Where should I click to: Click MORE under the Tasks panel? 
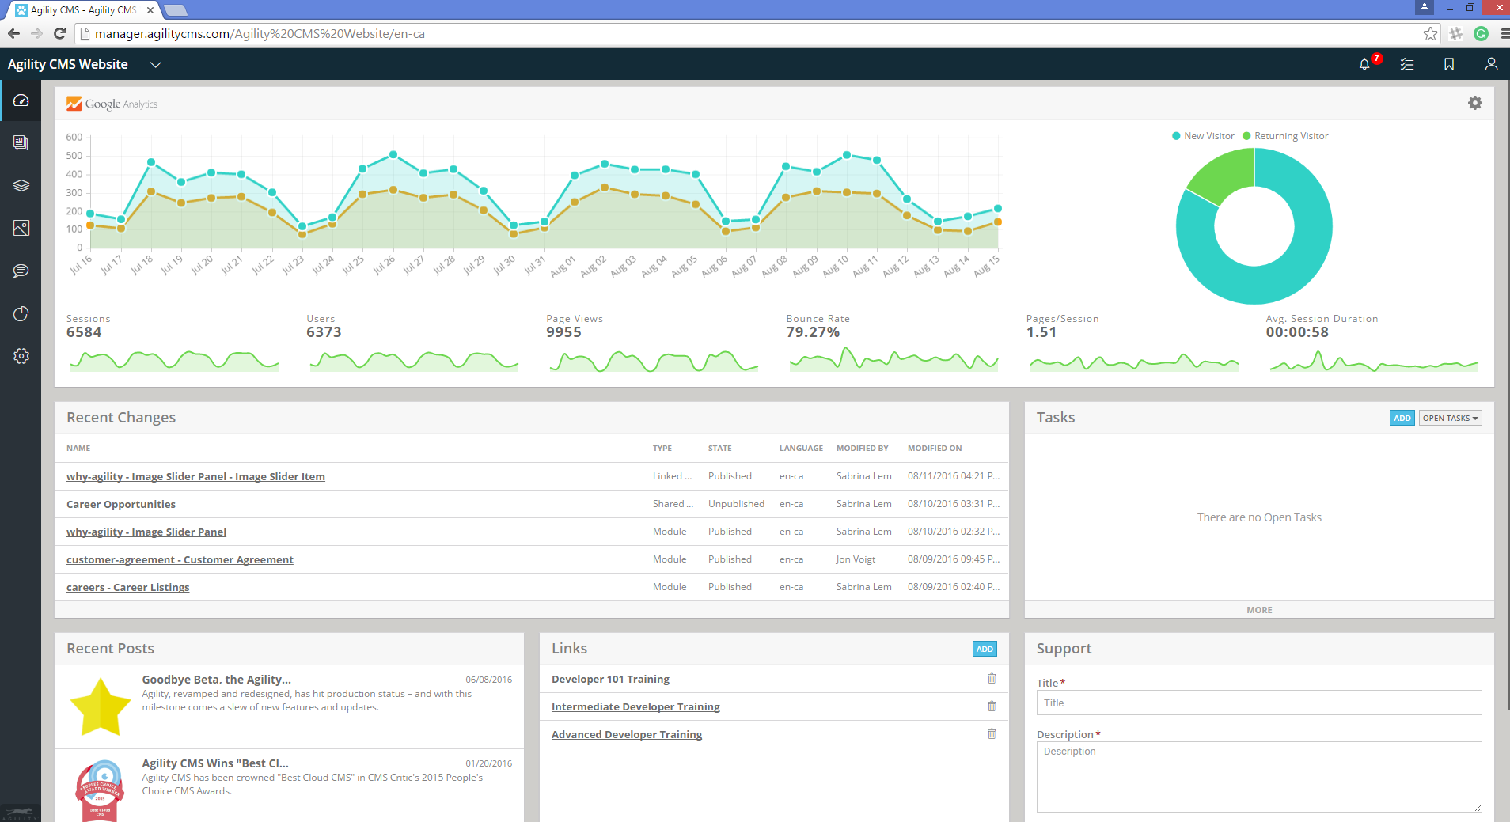click(1259, 610)
